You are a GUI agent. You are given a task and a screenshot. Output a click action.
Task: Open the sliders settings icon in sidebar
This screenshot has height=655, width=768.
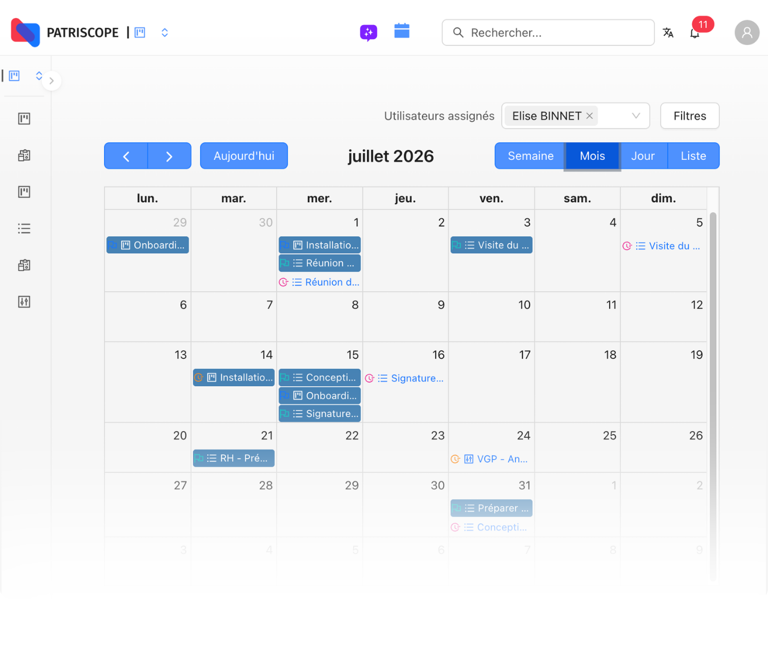pos(24,302)
